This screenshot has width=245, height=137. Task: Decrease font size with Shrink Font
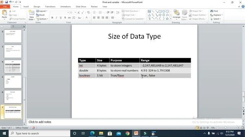pyautogui.click(x=83, y=13)
